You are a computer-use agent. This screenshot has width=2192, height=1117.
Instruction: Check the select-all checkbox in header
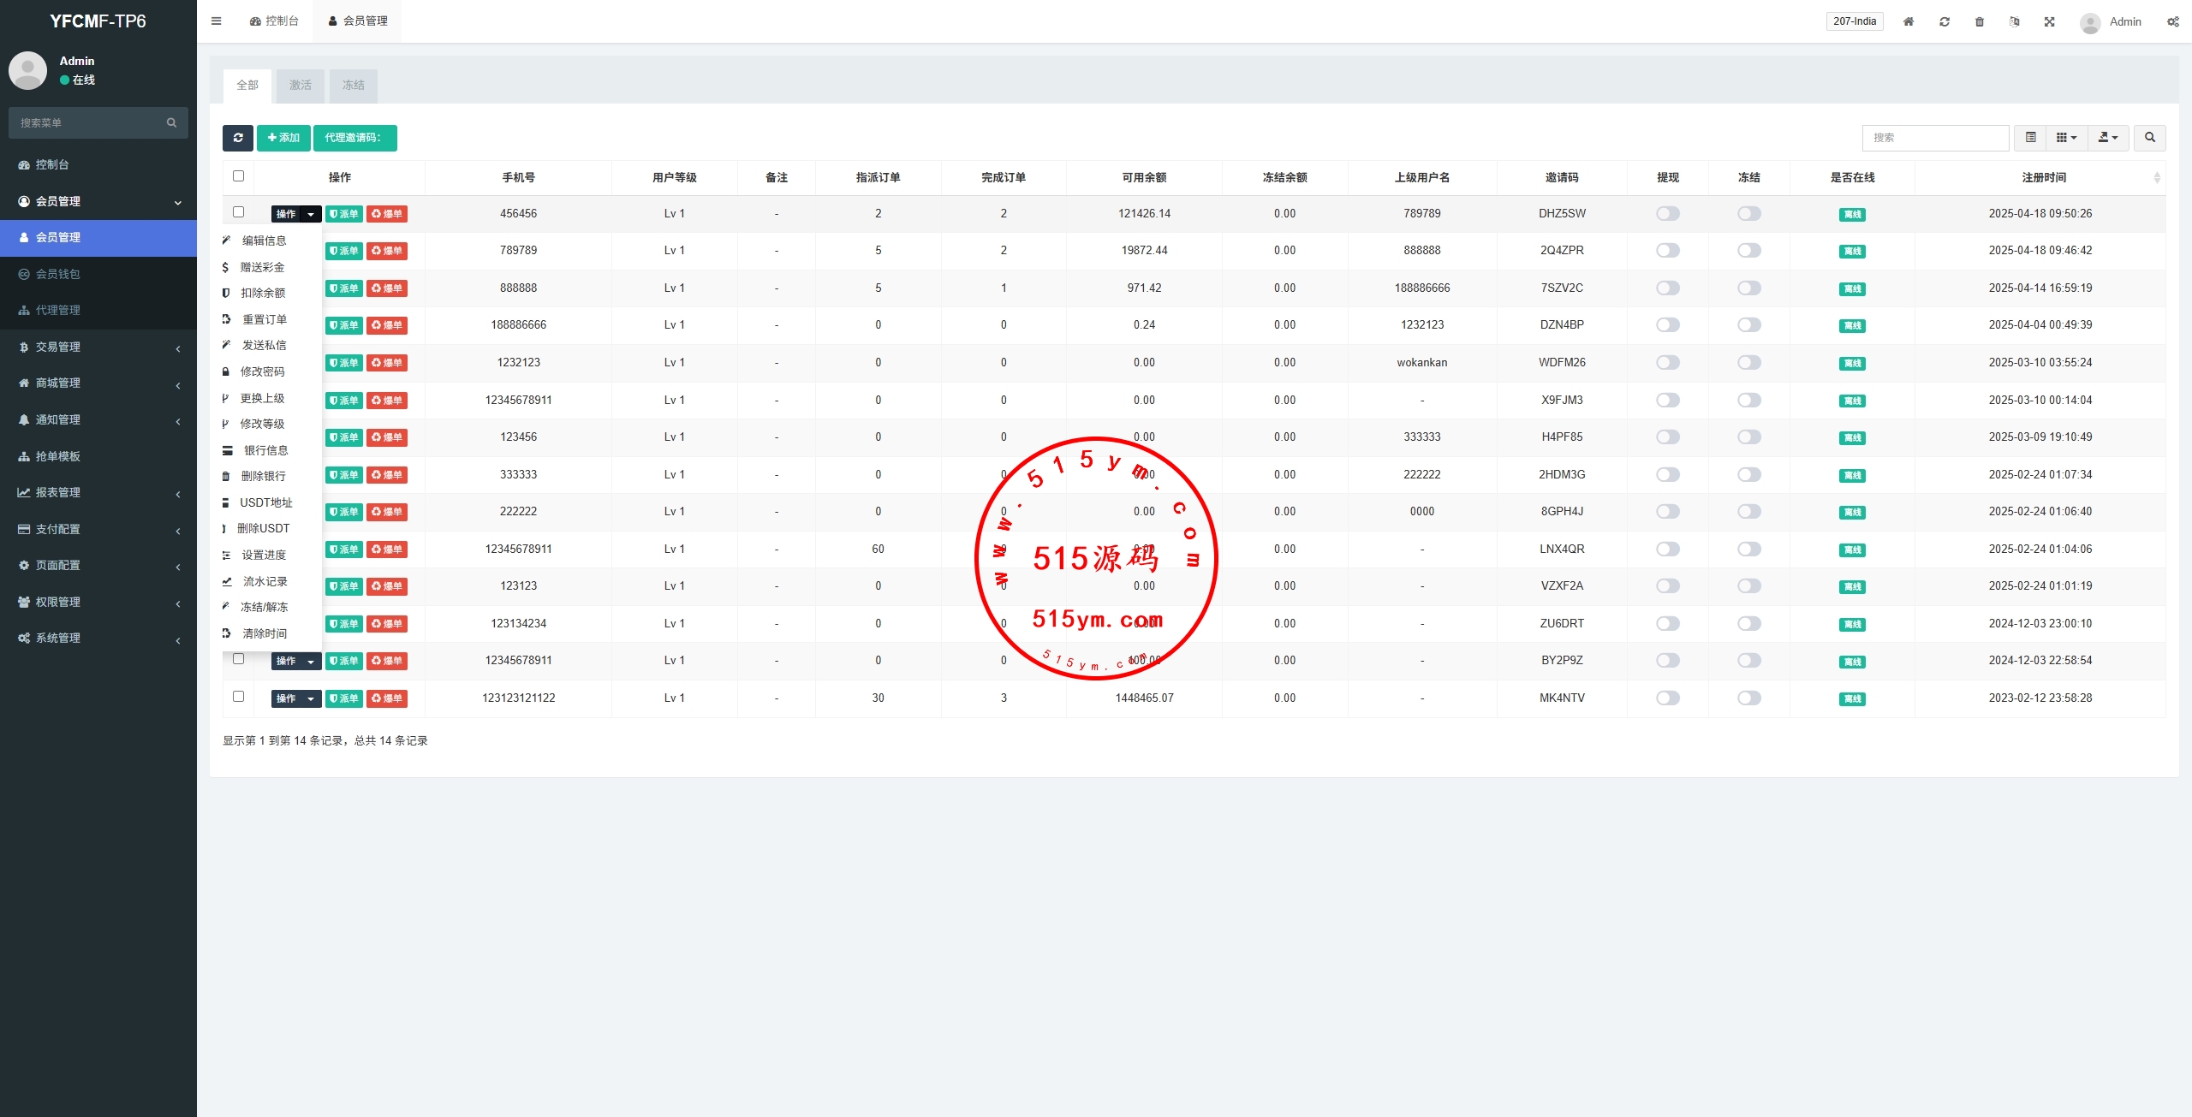(x=238, y=176)
